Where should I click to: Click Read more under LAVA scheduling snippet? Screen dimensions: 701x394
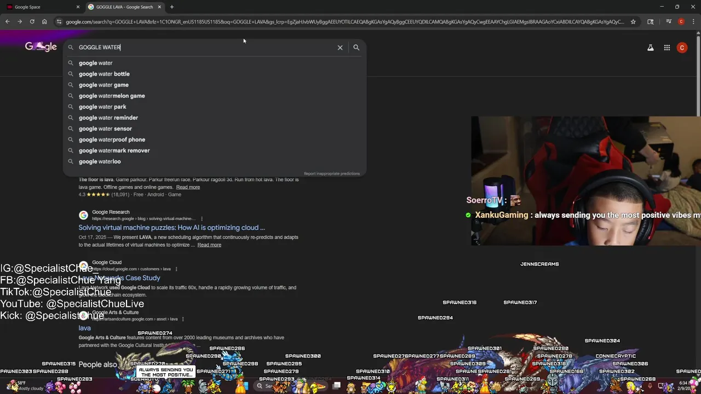(209, 245)
